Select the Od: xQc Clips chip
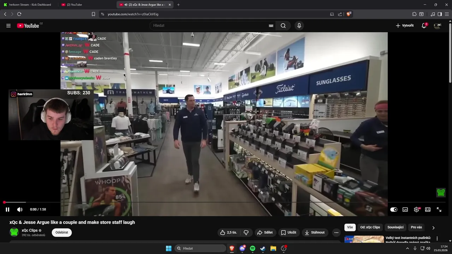This screenshot has height=254, width=452. [370, 228]
